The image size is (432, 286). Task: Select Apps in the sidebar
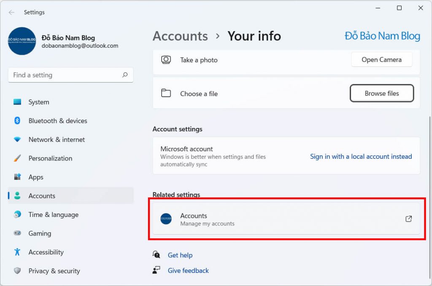point(71,177)
